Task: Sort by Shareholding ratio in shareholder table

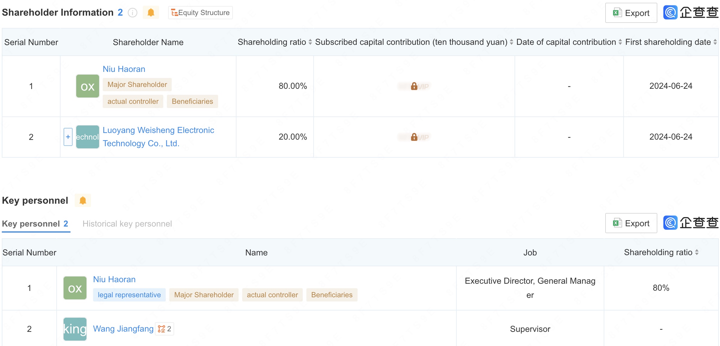Action: click(310, 42)
